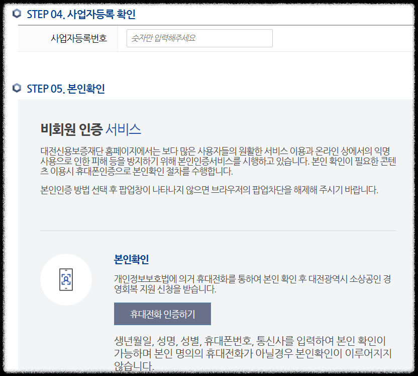Click the 사업자등록번호 label
Image resolution: width=418 pixels, height=376 pixels.
coord(79,38)
